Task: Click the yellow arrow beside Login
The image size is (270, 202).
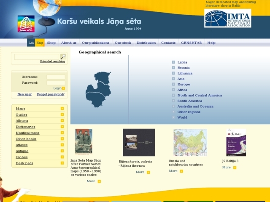Action: [64, 88]
